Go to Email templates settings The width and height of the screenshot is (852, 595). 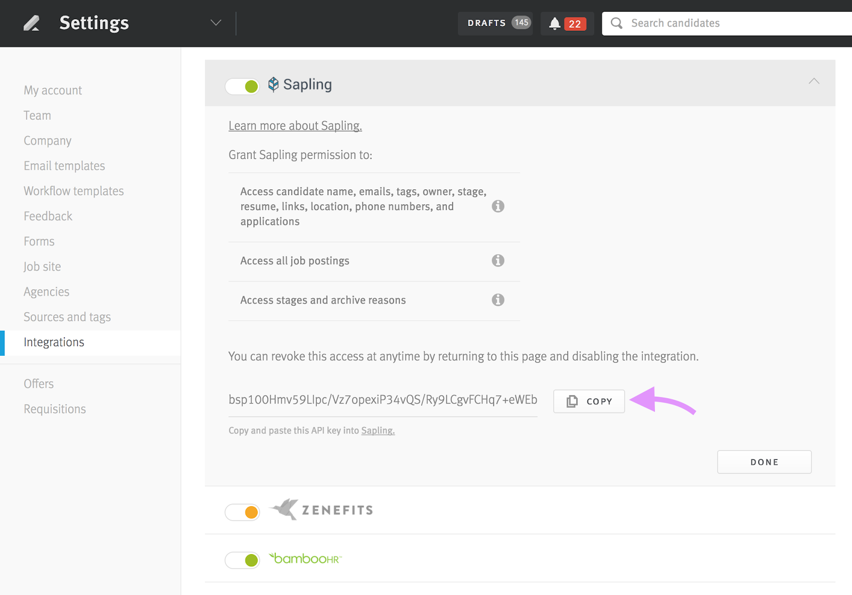[64, 166]
